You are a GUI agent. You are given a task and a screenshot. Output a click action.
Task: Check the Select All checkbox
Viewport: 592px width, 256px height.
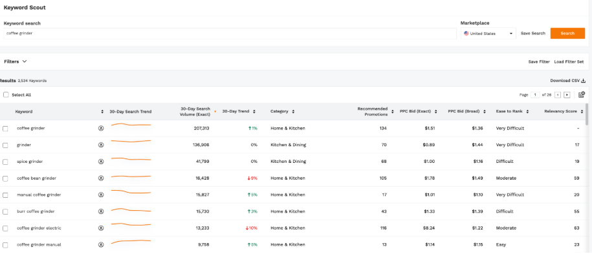[6, 94]
